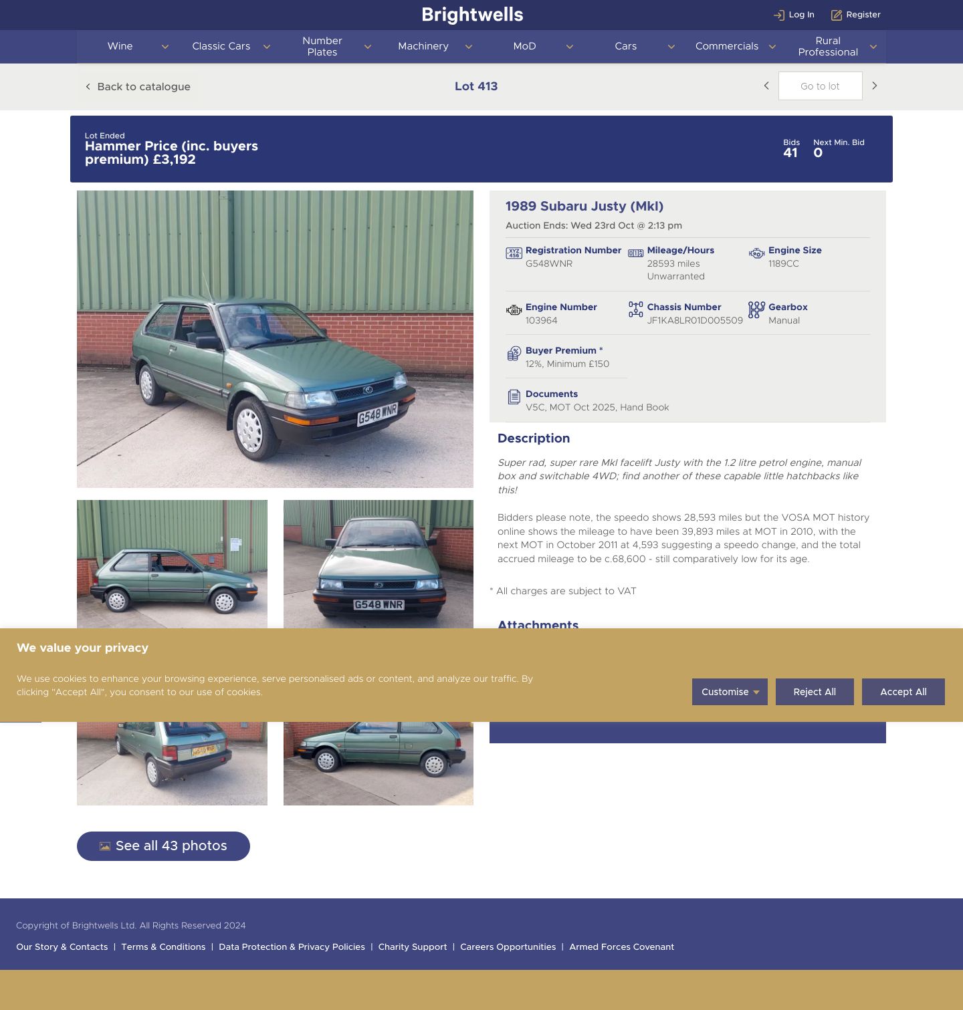Click chassis number JF1KA8LR01D005509 text
Viewport: 963px width, 1010px height.
[695, 321]
